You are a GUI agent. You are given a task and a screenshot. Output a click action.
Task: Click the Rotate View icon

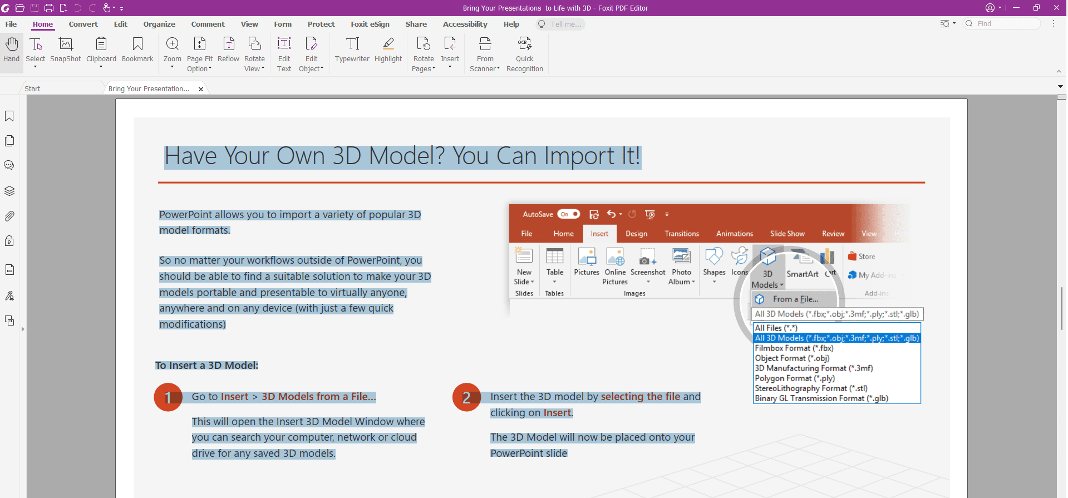[x=254, y=43]
